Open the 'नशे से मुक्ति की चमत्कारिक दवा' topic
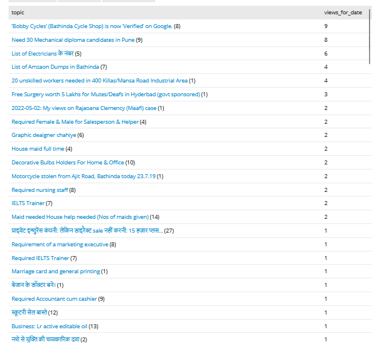 [x=45, y=340]
